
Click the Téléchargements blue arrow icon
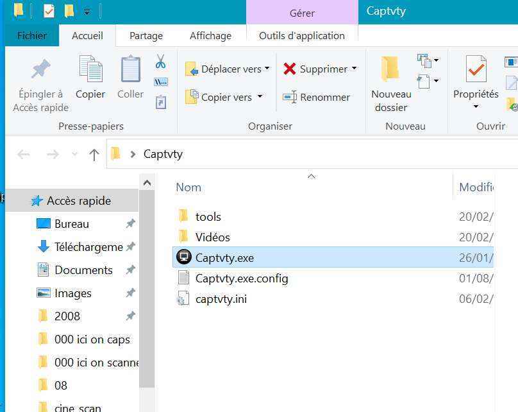tap(44, 246)
